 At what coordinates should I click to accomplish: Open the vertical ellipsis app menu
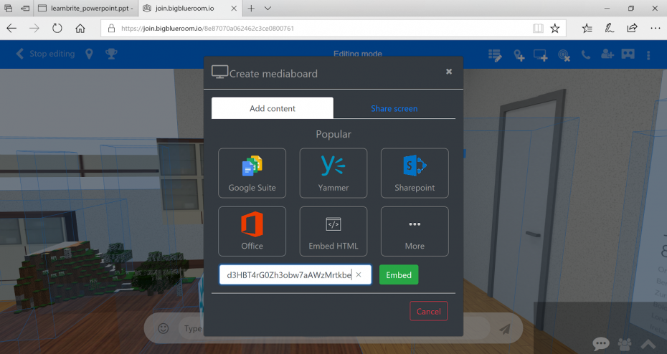[648, 55]
